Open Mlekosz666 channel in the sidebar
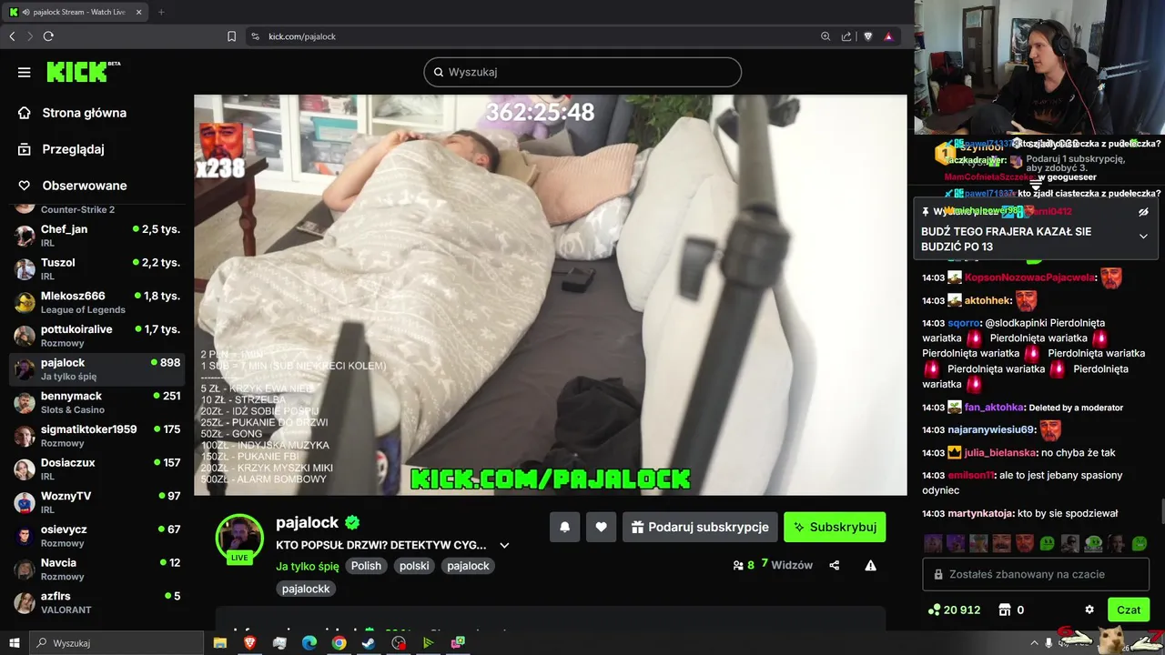The height and width of the screenshot is (655, 1165). tap(97, 302)
